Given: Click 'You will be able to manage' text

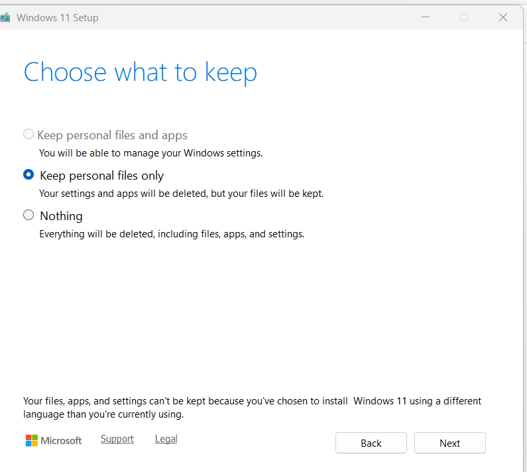Looking at the screenshot, I should click(x=150, y=153).
